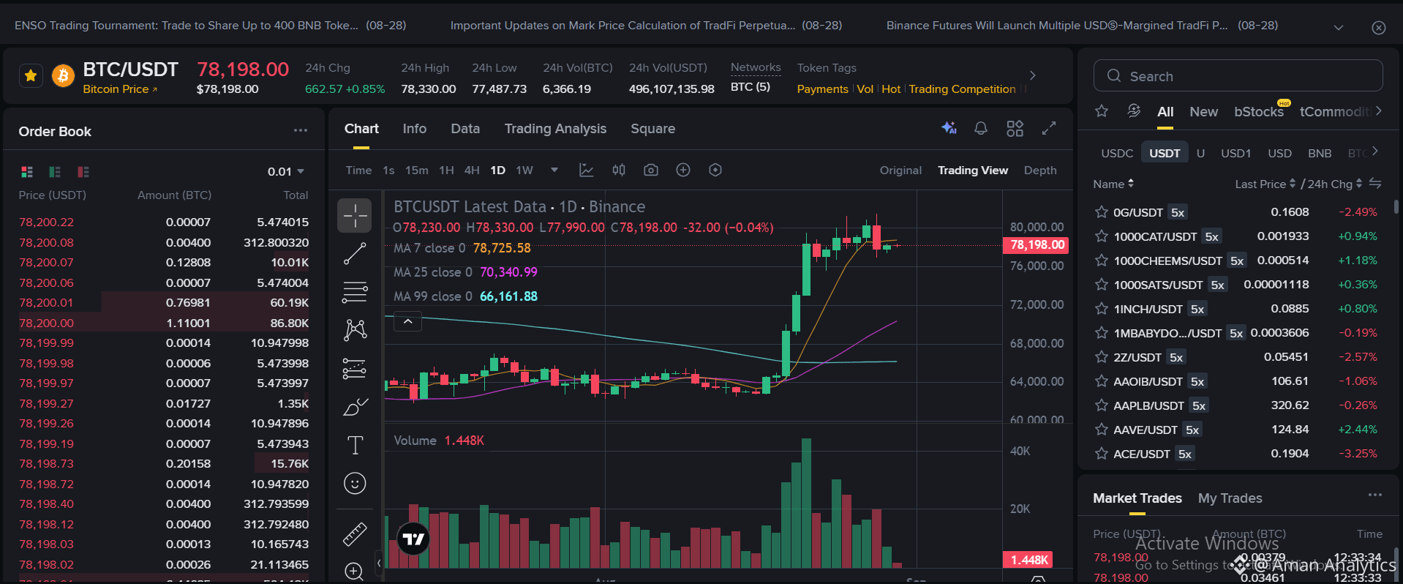
Task: Open Square tab
Action: pos(652,129)
